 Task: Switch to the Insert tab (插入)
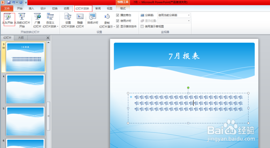pos(31,8)
